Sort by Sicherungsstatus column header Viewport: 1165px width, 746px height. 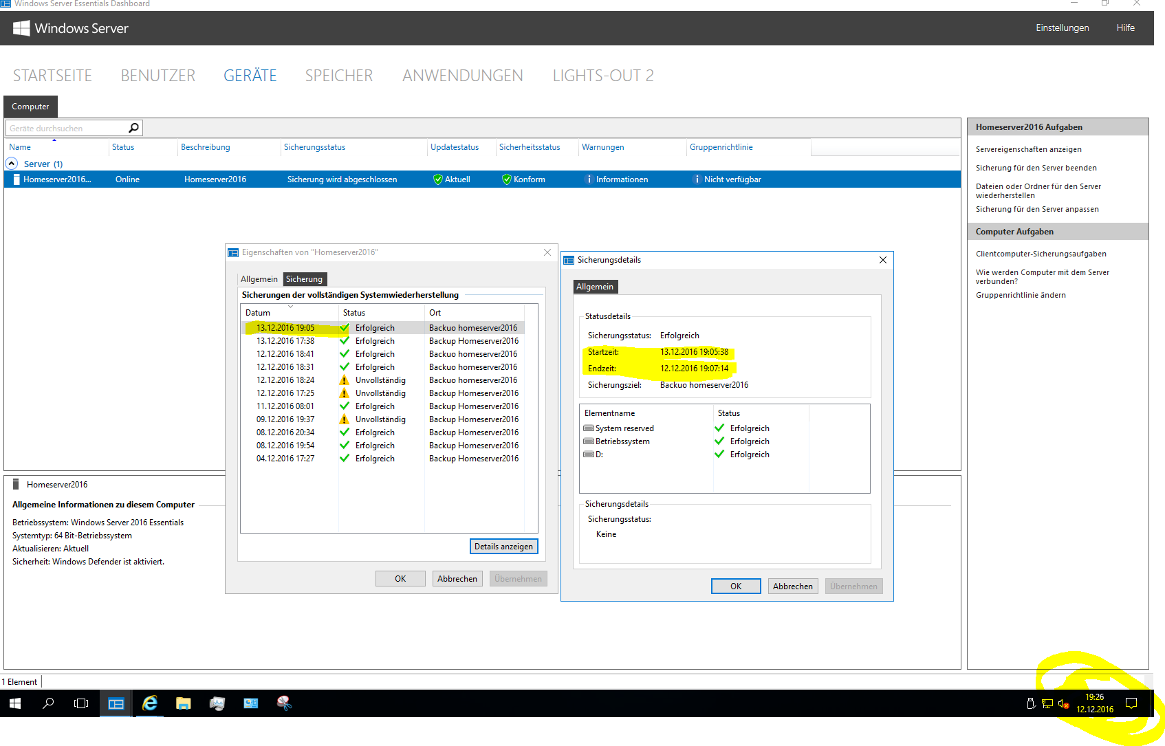click(353, 147)
